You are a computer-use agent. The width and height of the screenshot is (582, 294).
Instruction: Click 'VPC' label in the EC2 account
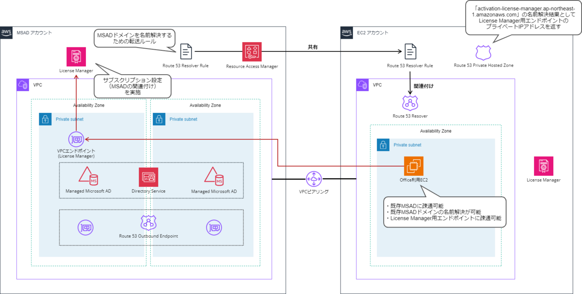pyautogui.click(x=377, y=85)
